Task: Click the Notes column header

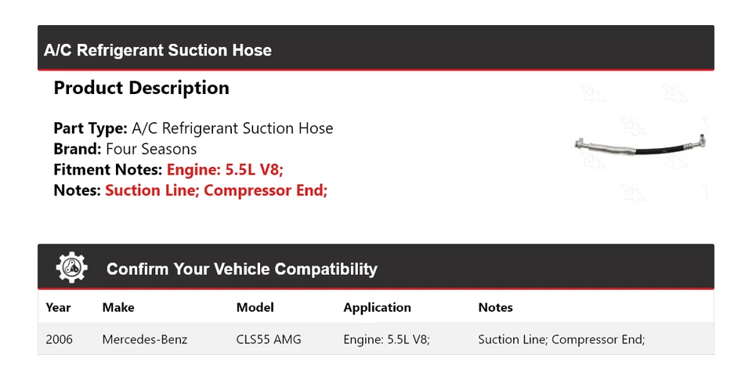Action: pos(495,307)
